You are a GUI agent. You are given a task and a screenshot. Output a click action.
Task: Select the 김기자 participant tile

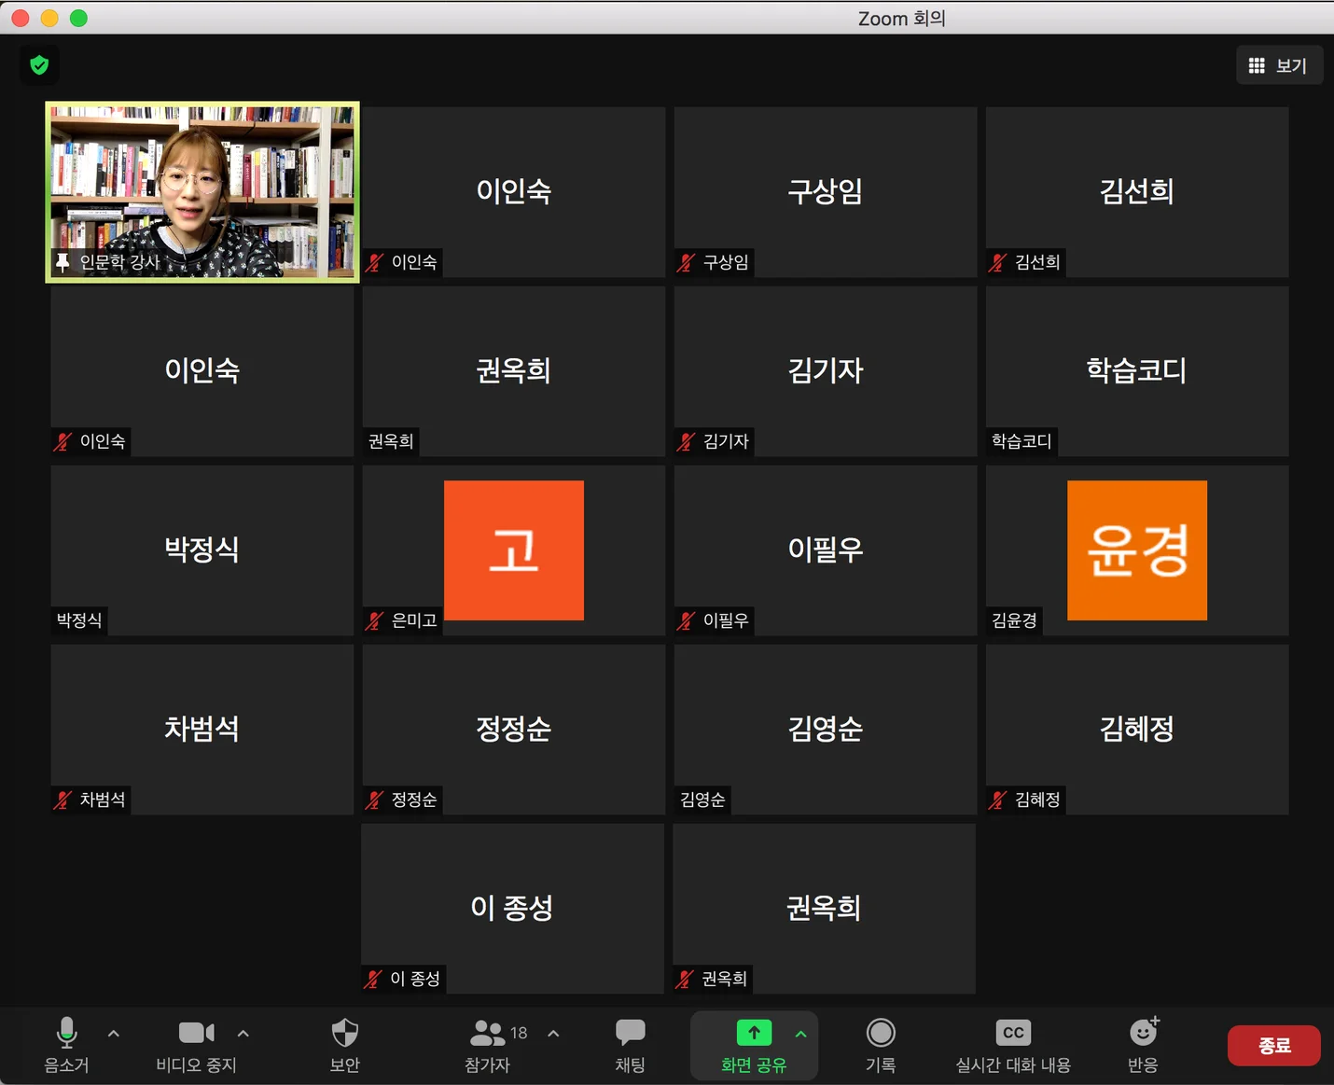tap(826, 371)
